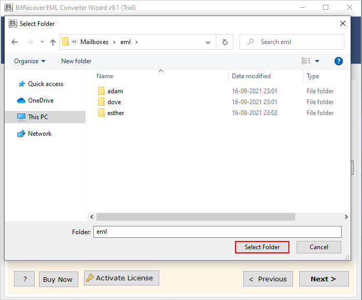362x300 pixels.
Task: Click dove folder's yellow icon
Action: point(101,102)
